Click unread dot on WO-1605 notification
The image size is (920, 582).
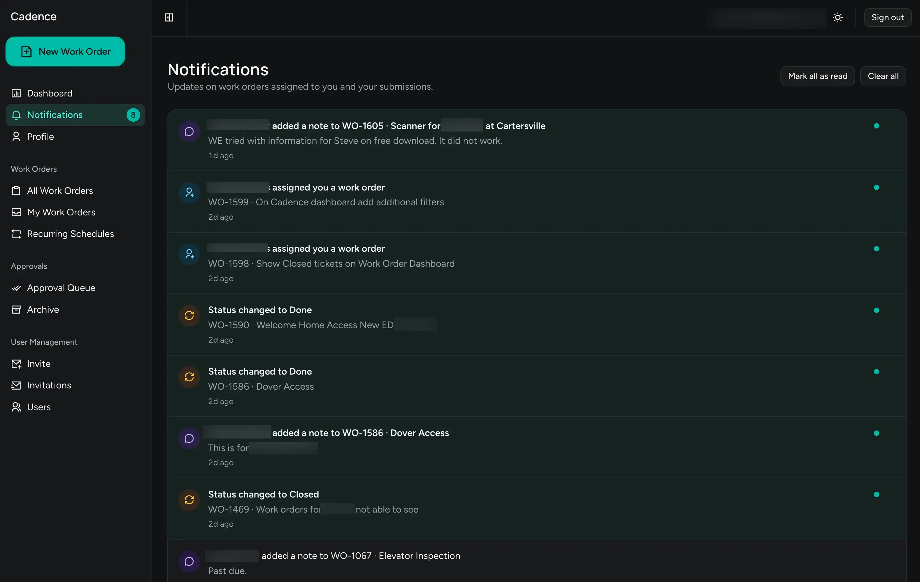(x=876, y=126)
